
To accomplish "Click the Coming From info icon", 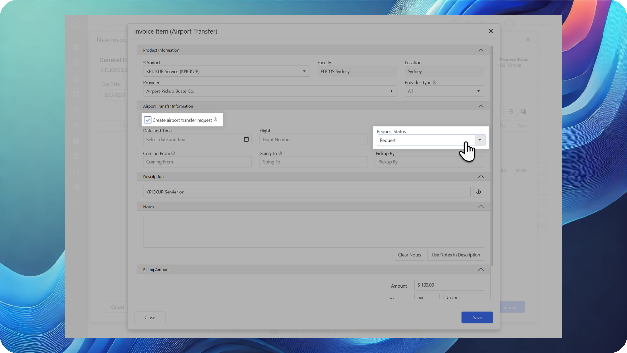I will (173, 153).
